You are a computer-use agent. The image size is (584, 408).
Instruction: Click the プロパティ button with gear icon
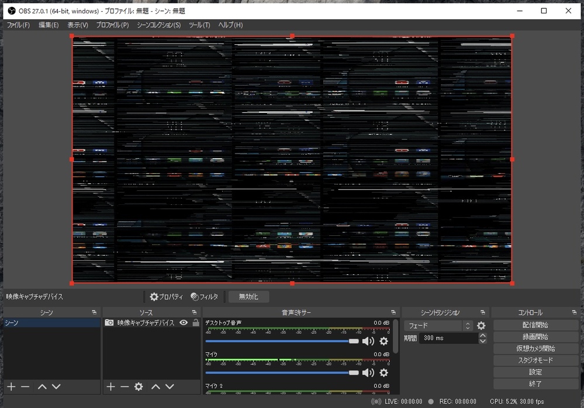pos(167,297)
